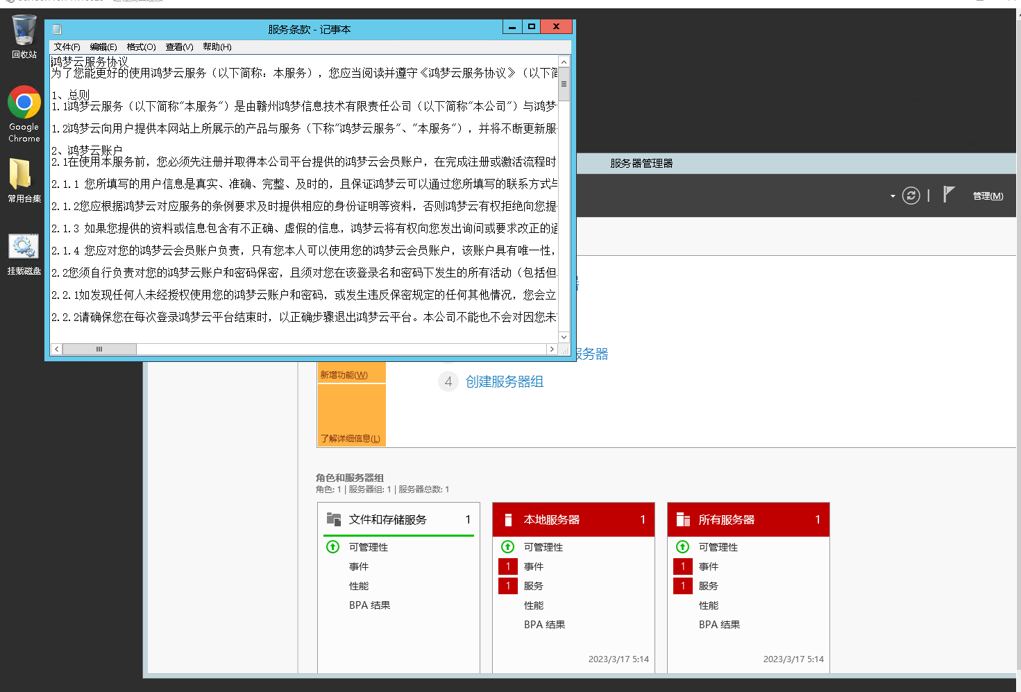This screenshot has height=692, width=1021.
Task: Select the 了解详细信息(L) tile
Action: click(351, 415)
